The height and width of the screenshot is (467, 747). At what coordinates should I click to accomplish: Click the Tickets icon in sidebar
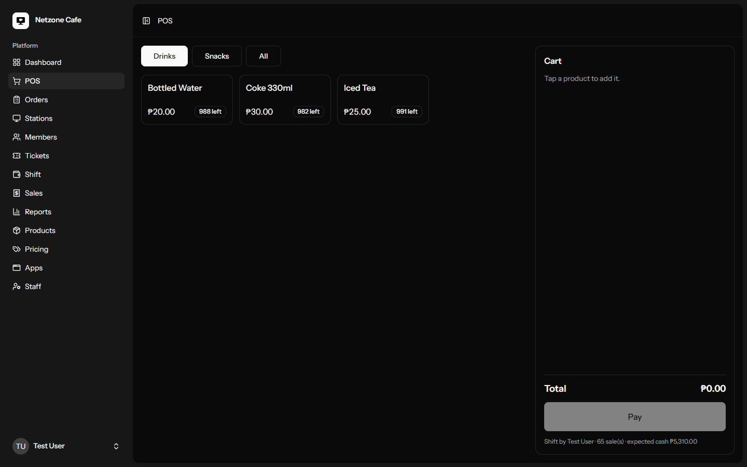(x=17, y=156)
